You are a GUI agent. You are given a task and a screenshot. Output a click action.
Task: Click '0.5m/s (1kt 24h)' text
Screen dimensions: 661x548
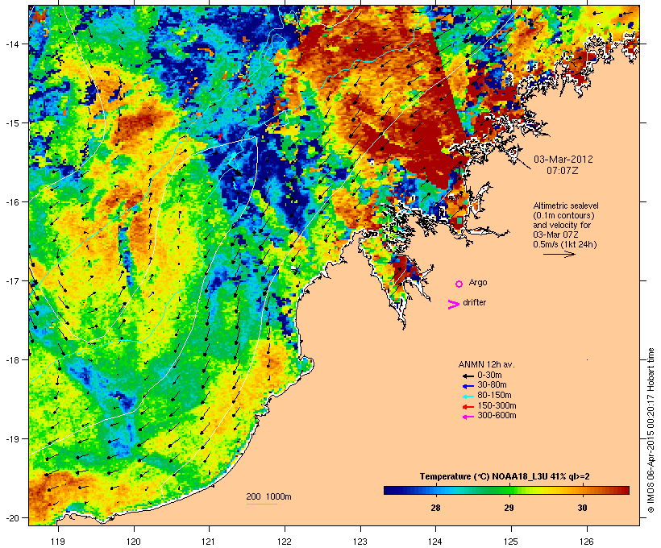565,244
